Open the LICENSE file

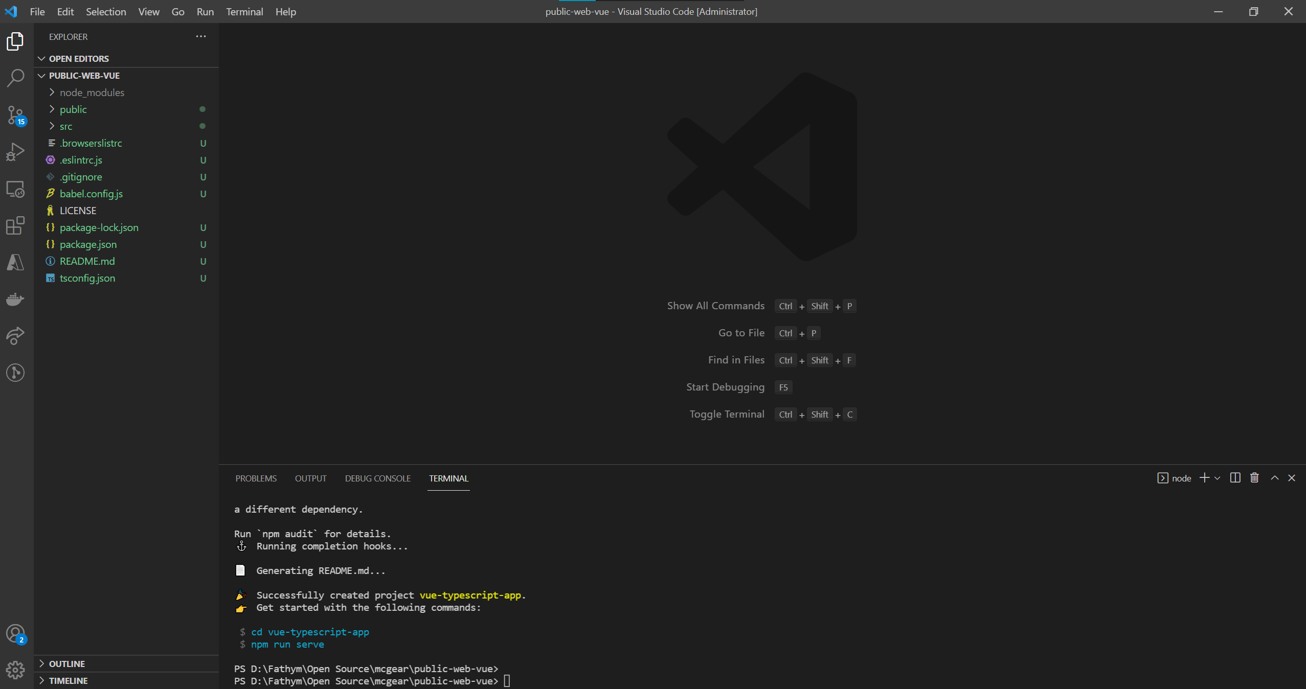pyautogui.click(x=126, y=211)
